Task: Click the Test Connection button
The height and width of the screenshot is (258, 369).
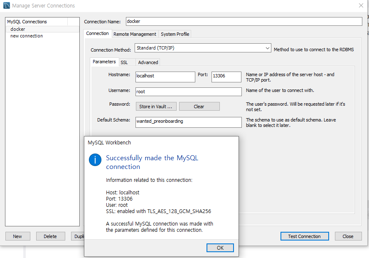Action: (x=304, y=236)
